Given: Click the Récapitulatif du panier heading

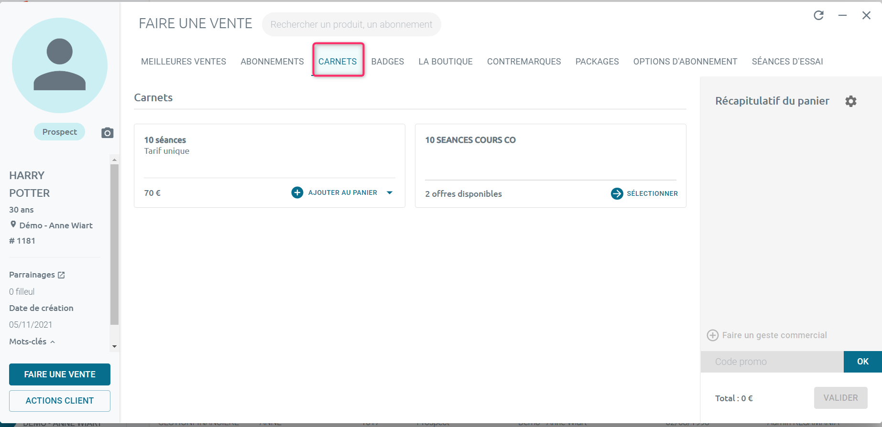Looking at the screenshot, I should pos(772,101).
